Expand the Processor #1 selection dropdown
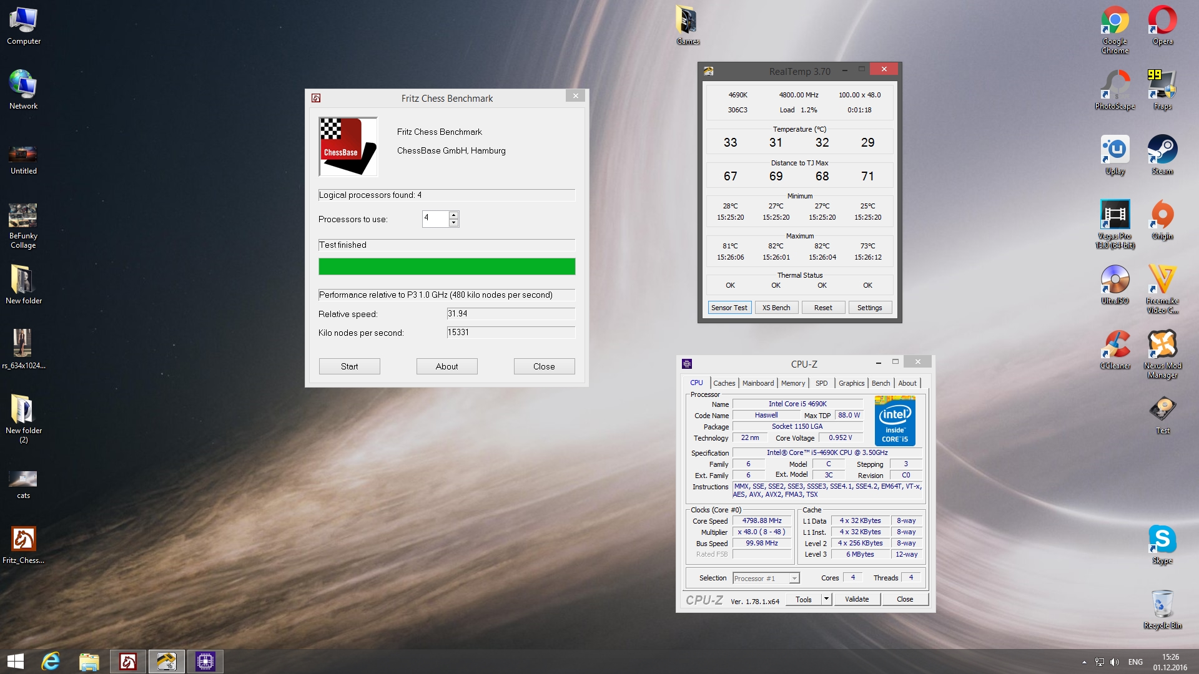Image resolution: width=1199 pixels, height=674 pixels. 794,579
